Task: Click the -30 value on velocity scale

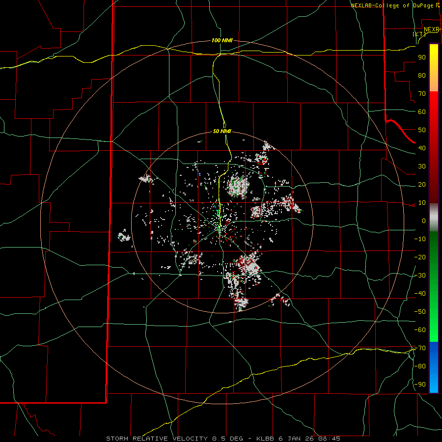Action: (x=420, y=276)
